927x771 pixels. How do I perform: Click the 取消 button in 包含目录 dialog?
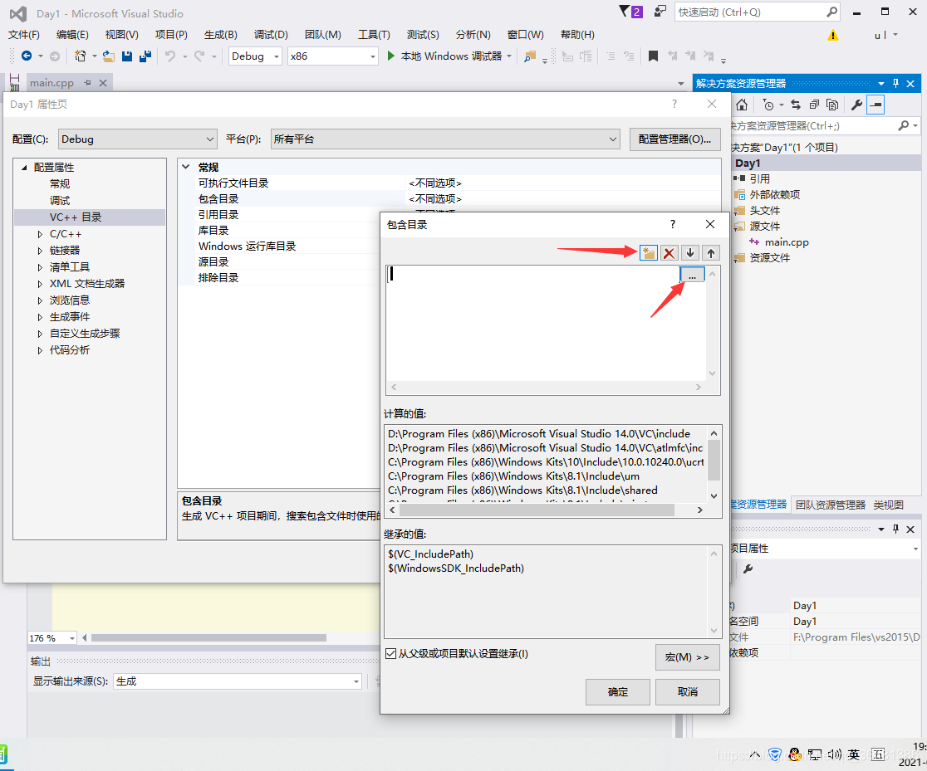[688, 692]
